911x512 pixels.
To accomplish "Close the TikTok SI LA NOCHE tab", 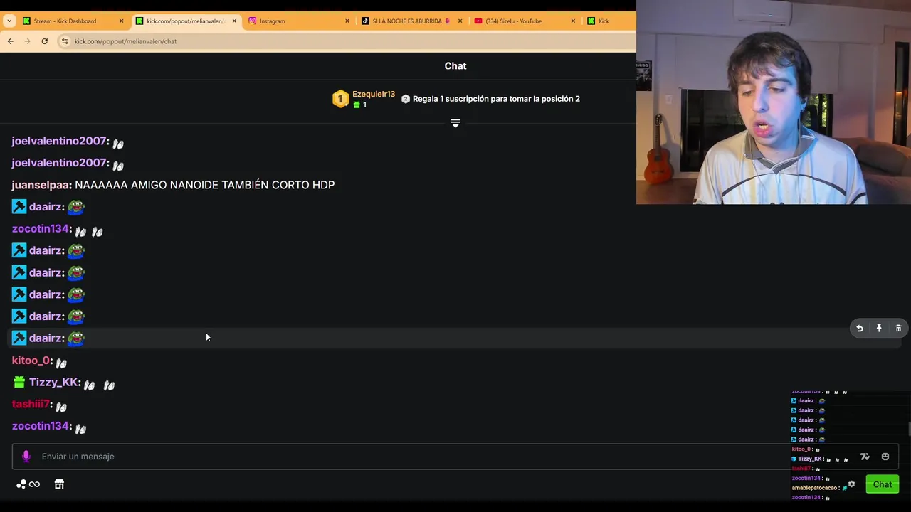I will tap(460, 21).
